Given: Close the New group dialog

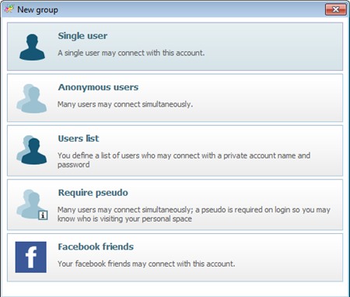Looking at the screenshot, I should (x=336, y=9).
